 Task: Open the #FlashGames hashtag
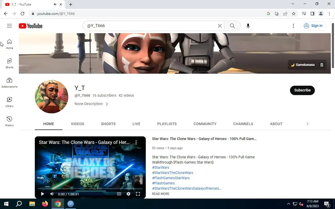click(x=163, y=183)
